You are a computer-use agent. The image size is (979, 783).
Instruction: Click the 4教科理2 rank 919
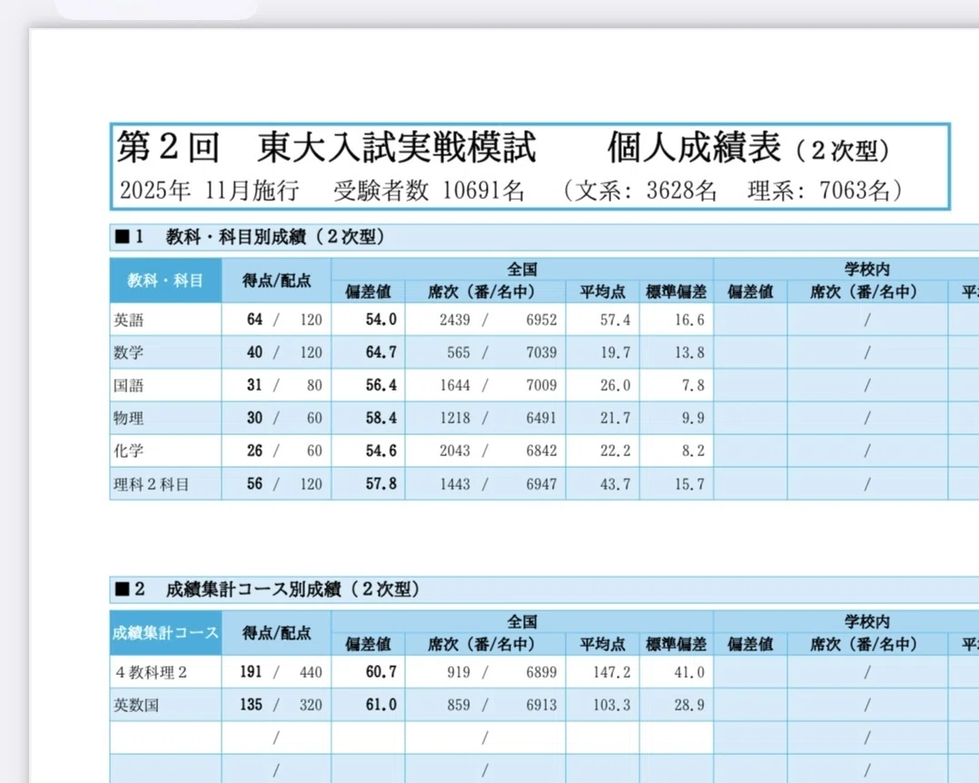tap(459, 672)
